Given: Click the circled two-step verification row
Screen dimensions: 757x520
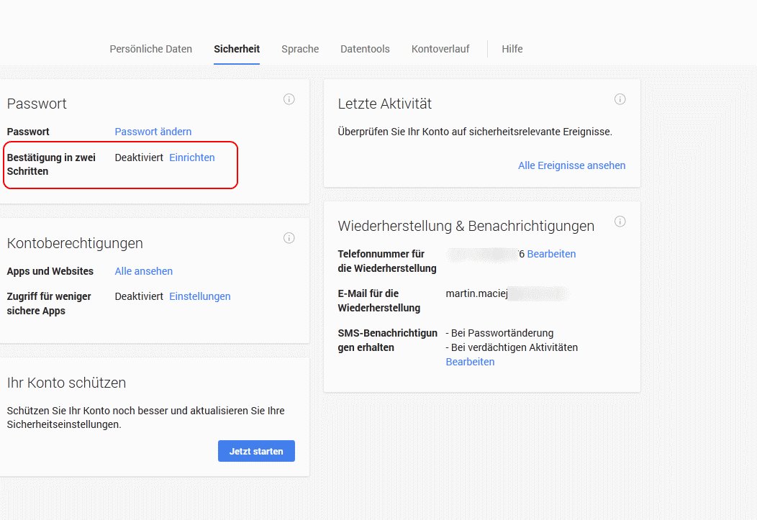Looking at the screenshot, I should 120,165.
